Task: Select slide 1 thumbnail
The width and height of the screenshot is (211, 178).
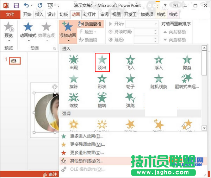Action: [x=15, y=61]
